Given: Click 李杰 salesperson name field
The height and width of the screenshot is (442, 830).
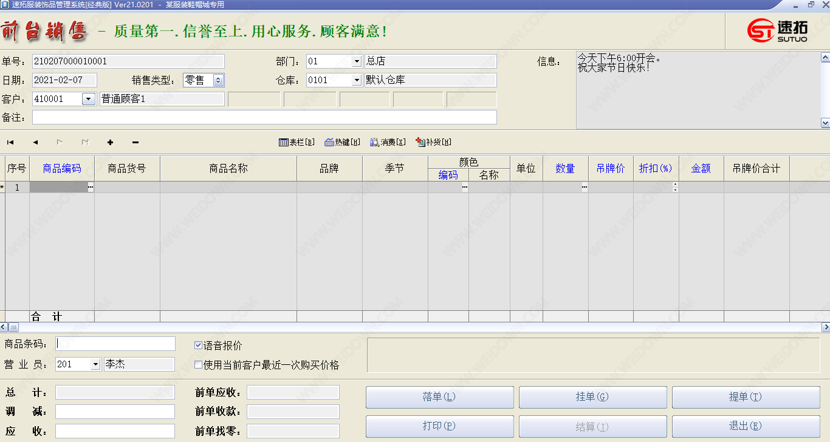Looking at the screenshot, I should 139,364.
